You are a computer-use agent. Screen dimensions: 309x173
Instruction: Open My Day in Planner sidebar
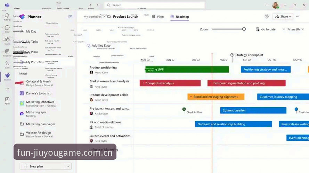[31, 31]
